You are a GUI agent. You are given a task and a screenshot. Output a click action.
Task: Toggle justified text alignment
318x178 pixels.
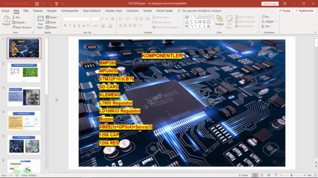coord(135,26)
